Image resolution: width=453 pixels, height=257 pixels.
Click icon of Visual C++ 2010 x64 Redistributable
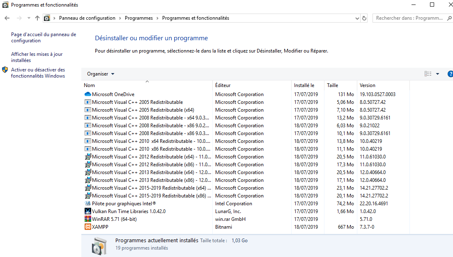[88, 141]
